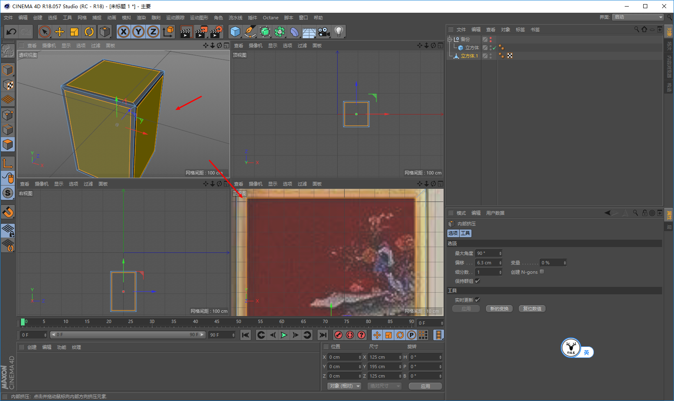This screenshot has width=674, height=401.
Task: Click the 新的变换 button
Action: pos(499,309)
